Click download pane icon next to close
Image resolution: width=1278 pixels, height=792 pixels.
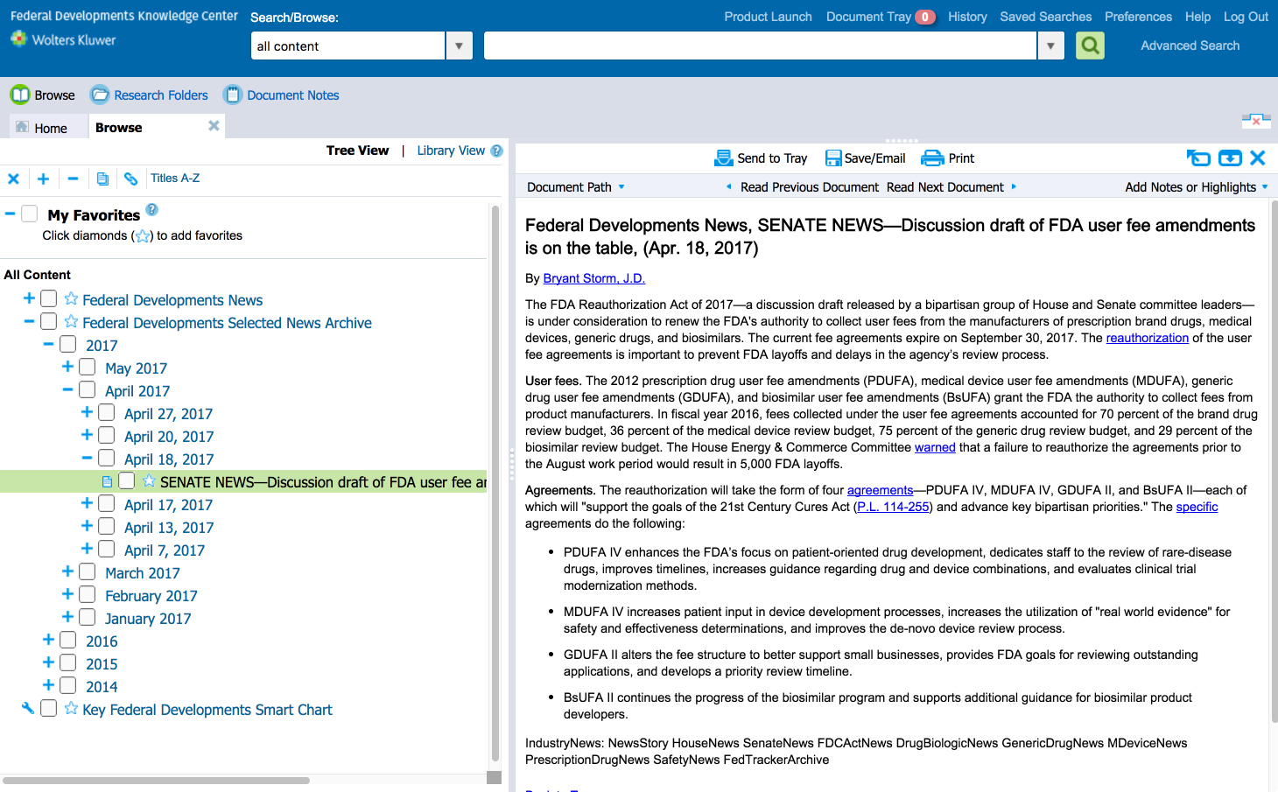(x=1230, y=158)
